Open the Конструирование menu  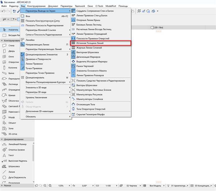pos(36,6)
